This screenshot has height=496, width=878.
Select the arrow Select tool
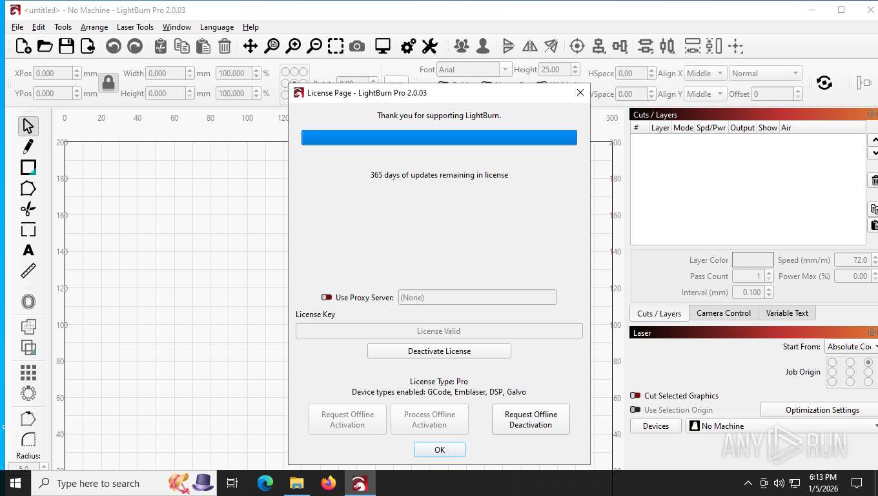click(28, 126)
